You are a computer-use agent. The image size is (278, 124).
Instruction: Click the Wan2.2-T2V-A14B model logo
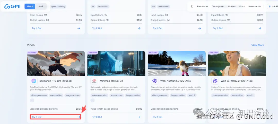(x=215, y=81)
